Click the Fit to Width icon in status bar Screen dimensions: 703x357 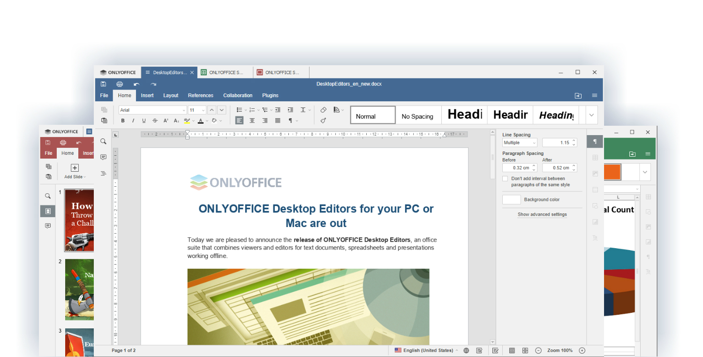click(x=525, y=350)
